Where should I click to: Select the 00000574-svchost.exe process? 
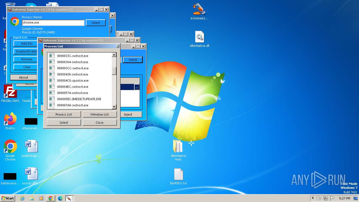(x=80, y=93)
